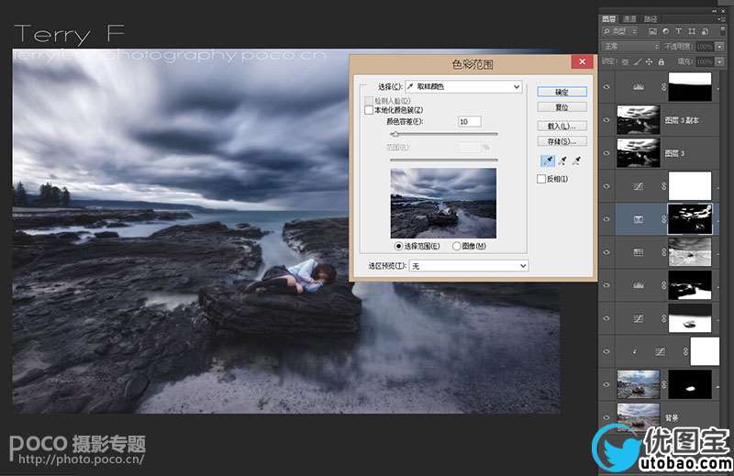Open the layer blend mode dropdown
The width and height of the screenshot is (734, 476).
[x=630, y=47]
